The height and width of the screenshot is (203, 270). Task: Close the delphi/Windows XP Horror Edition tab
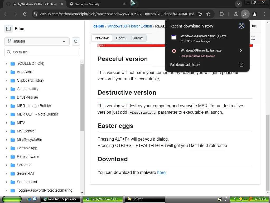[x=62, y=4]
